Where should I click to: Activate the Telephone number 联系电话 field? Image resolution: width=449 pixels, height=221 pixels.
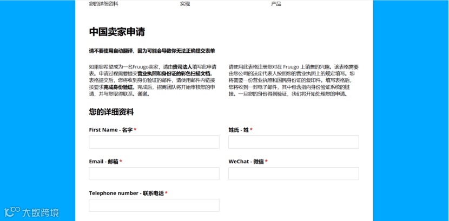pos(154,205)
